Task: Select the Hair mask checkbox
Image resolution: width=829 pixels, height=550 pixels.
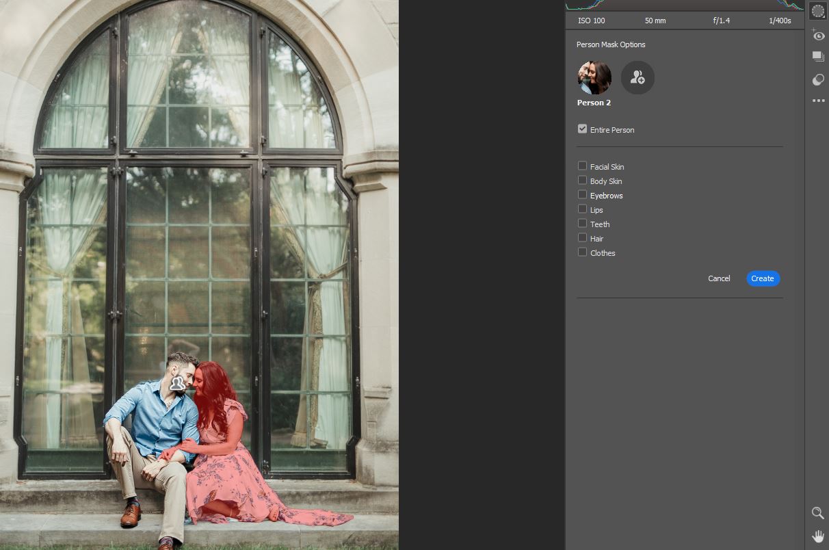Action: pos(582,237)
